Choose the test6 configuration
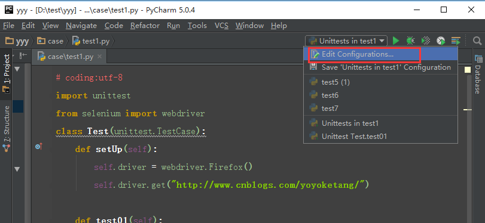485x223 pixels. [x=381, y=95]
